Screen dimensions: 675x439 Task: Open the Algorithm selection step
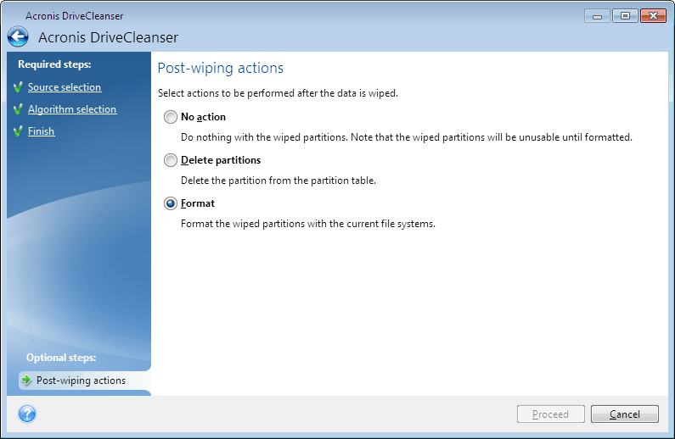[72, 109]
